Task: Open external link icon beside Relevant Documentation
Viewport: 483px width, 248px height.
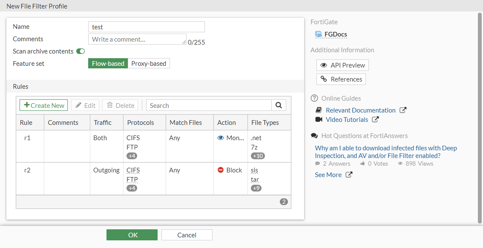Action: (x=403, y=110)
